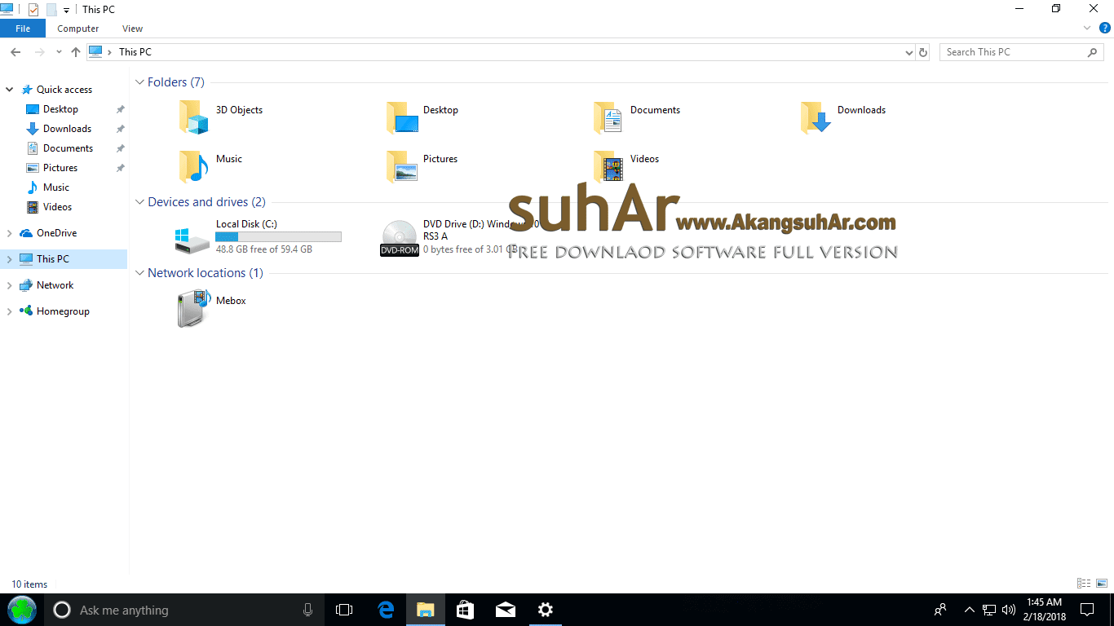Select the Videos folder in main pane
Screen dimensions: 1114x626
tap(626, 166)
